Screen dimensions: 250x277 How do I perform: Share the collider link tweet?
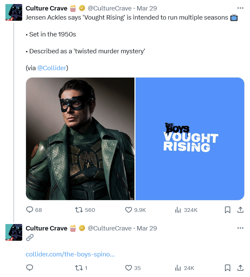[240, 268]
